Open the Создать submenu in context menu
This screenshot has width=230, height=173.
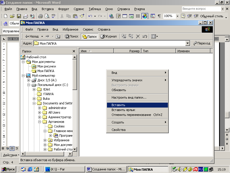click(137, 122)
